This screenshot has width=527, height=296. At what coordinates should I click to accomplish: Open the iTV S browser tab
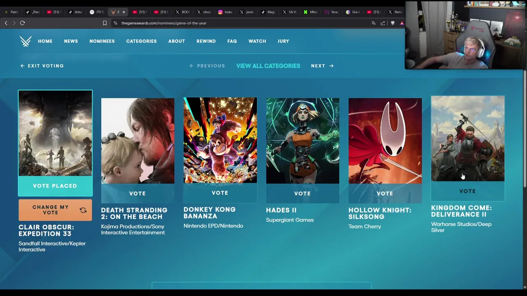click(x=97, y=12)
